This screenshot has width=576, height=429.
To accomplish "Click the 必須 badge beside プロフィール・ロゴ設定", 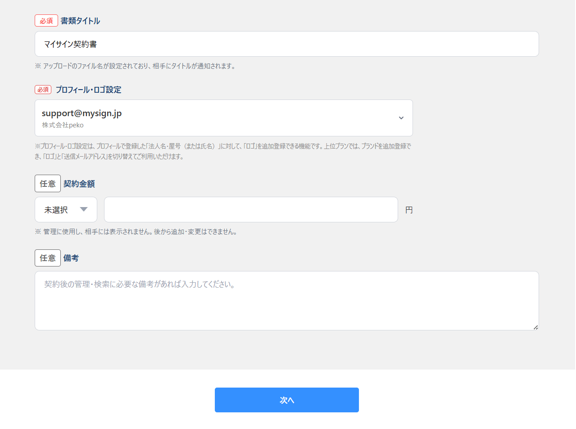I will [43, 90].
